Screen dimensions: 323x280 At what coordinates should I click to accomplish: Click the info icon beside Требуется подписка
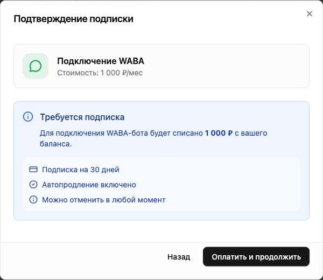point(28,117)
